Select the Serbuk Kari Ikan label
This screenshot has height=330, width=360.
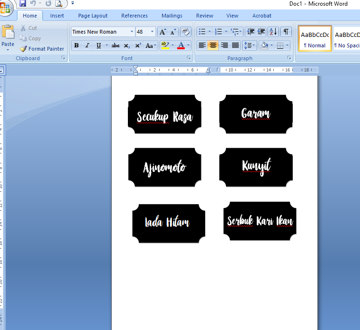(x=260, y=221)
